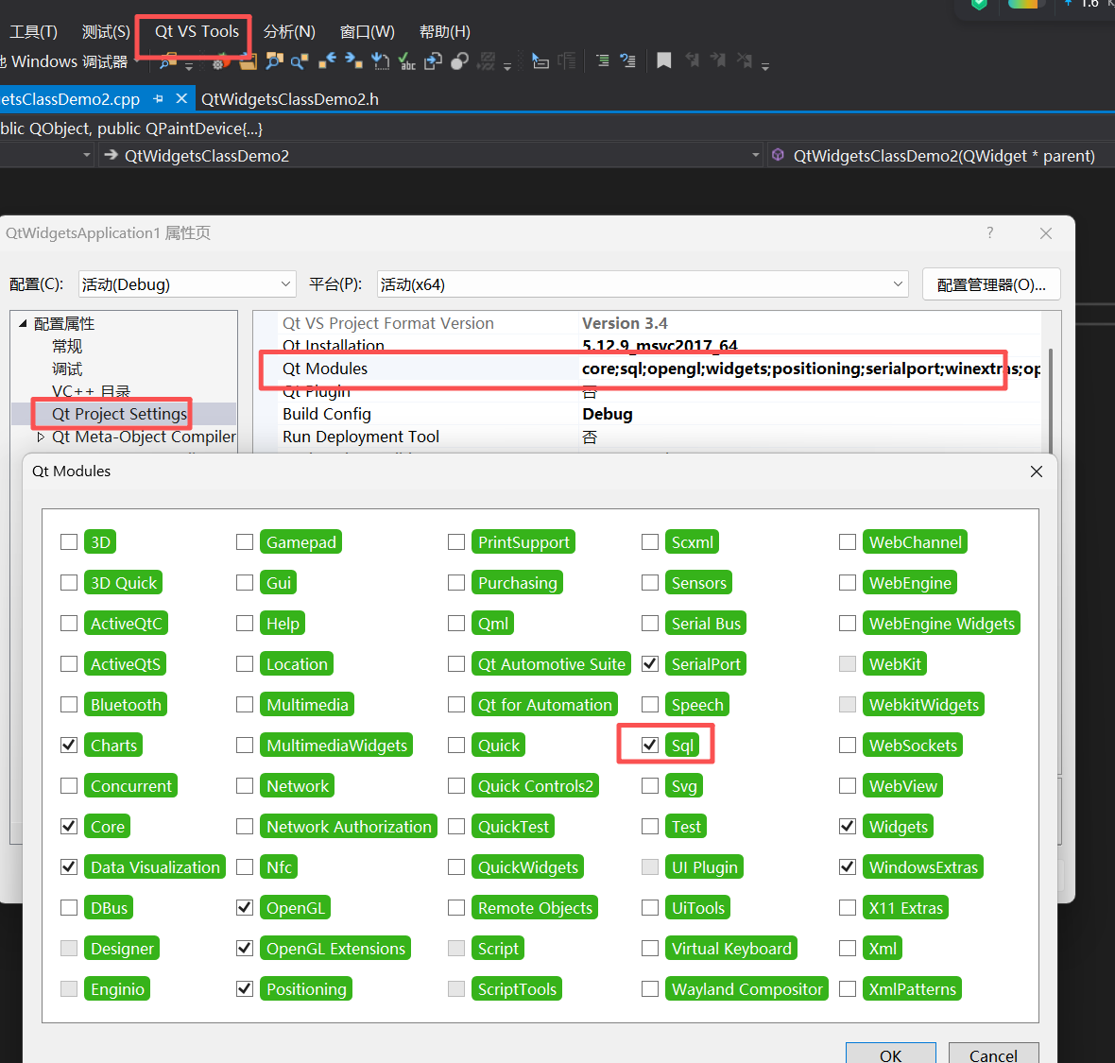
Task: Click the Qt Modules property value field
Action: (810, 369)
